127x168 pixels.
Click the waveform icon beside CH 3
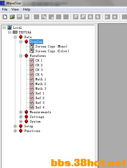32,70
